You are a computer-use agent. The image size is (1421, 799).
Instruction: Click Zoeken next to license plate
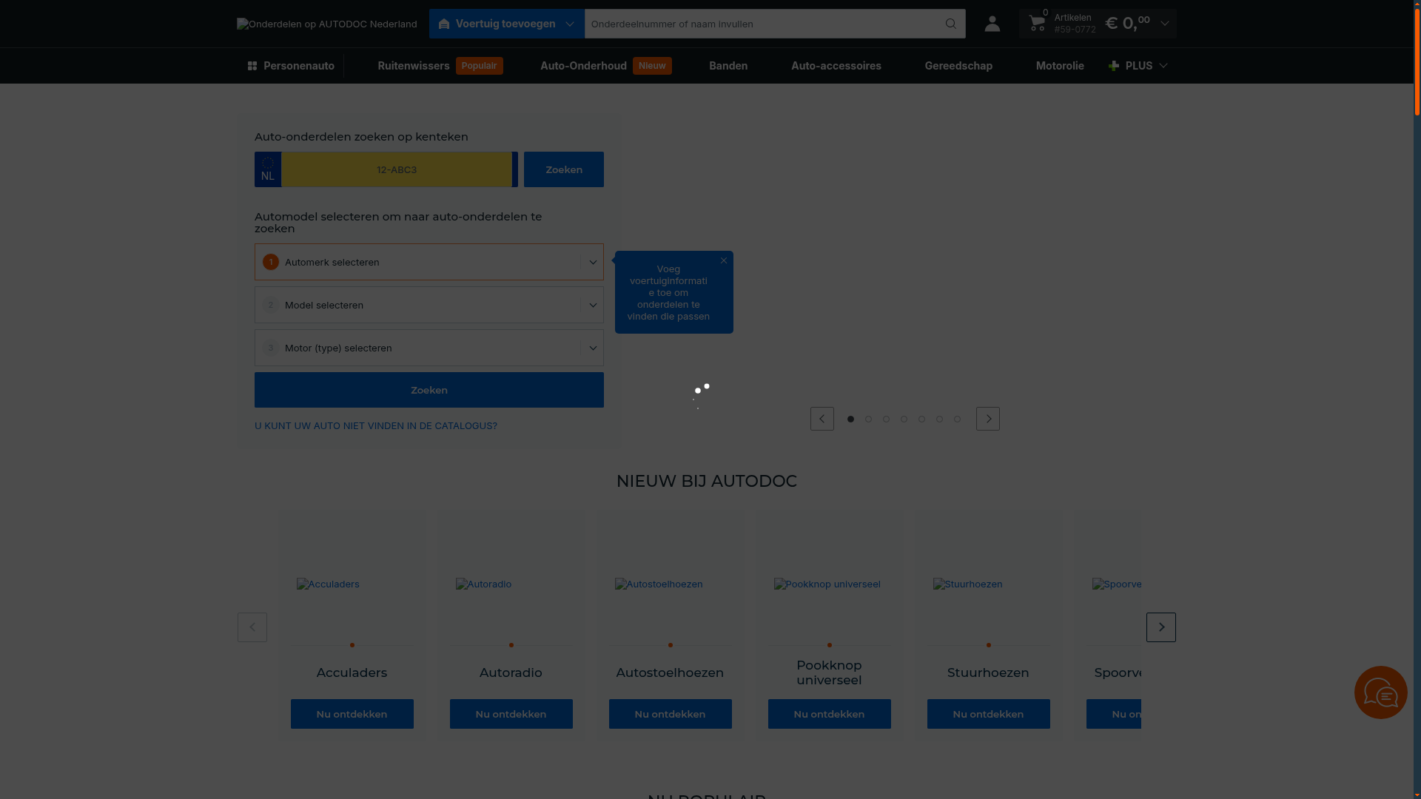[564, 169]
